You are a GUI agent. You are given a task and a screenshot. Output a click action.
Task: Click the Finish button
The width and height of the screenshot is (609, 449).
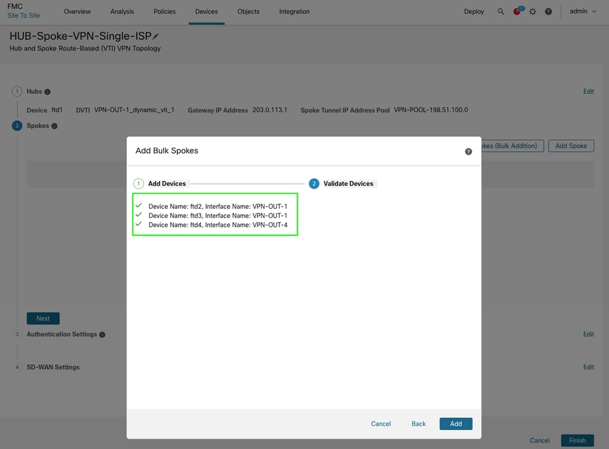pyautogui.click(x=577, y=440)
